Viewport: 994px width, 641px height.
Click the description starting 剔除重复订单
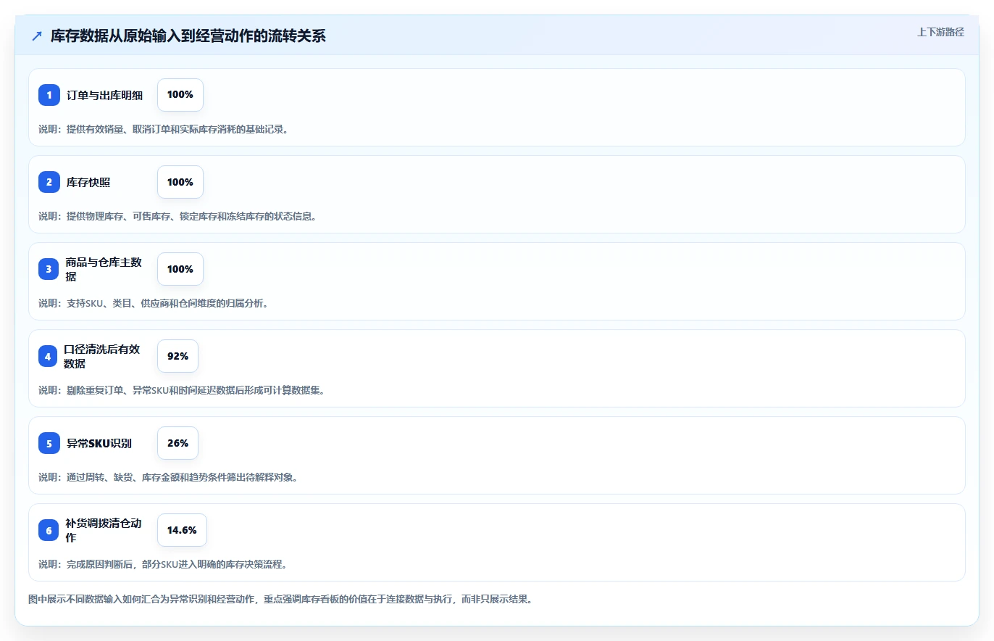coord(181,390)
